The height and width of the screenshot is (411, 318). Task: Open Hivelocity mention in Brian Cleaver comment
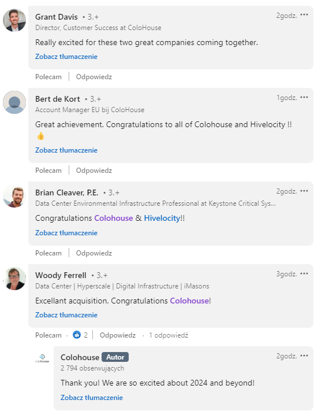click(x=162, y=218)
